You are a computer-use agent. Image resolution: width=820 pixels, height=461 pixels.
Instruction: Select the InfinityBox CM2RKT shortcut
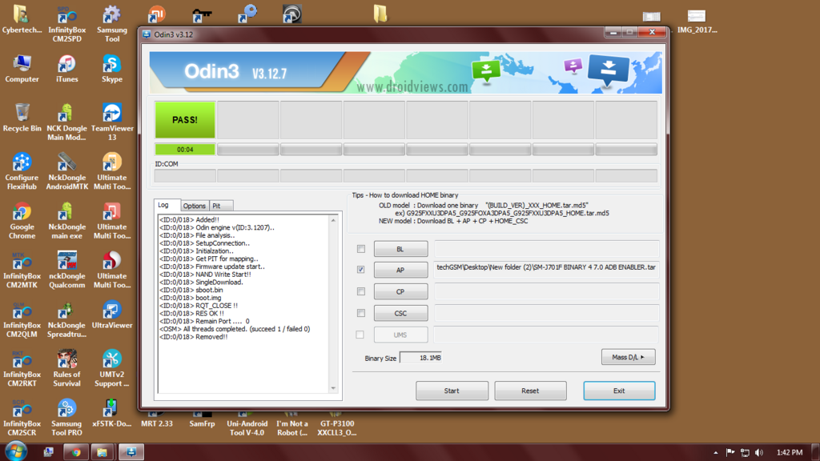click(x=22, y=368)
